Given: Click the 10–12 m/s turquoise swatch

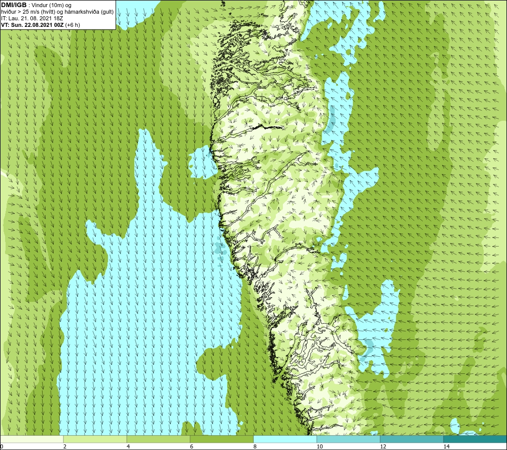Looking at the screenshot, I should (349, 439).
